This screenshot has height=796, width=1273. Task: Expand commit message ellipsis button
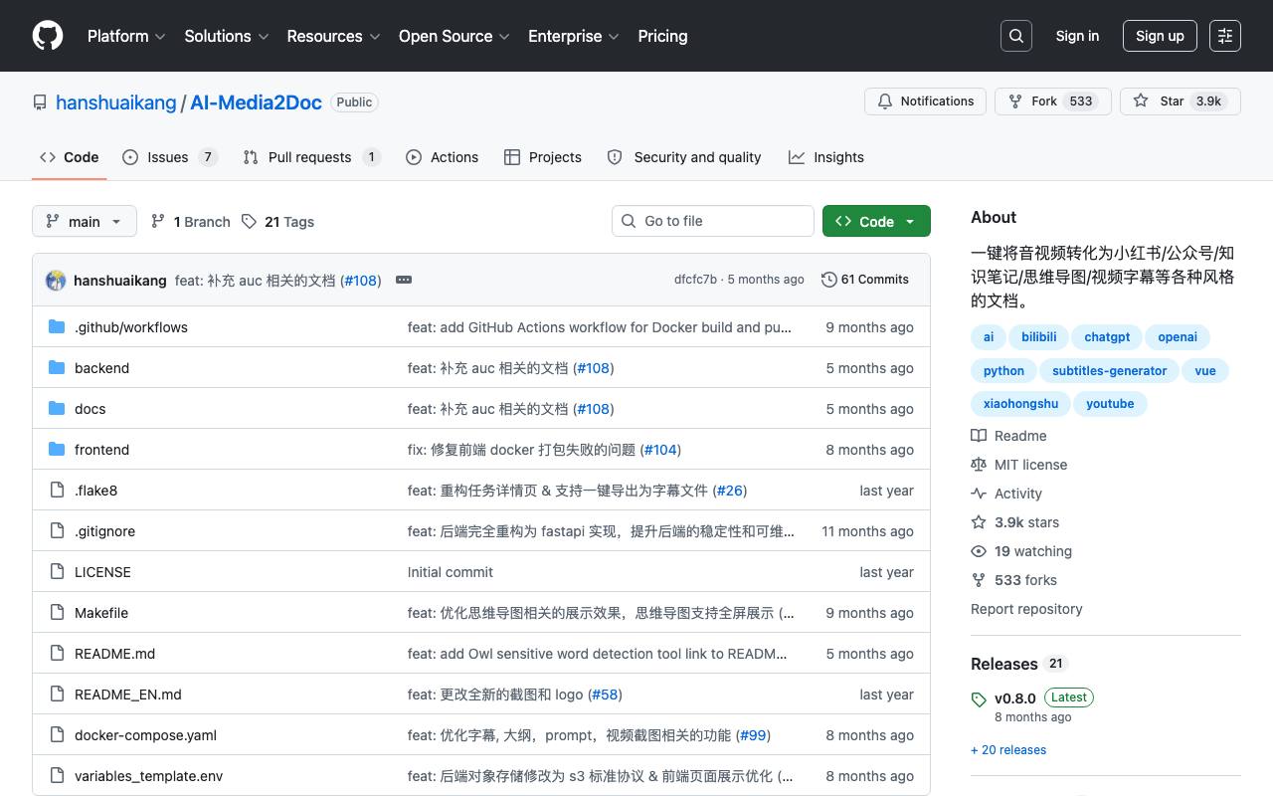404,280
